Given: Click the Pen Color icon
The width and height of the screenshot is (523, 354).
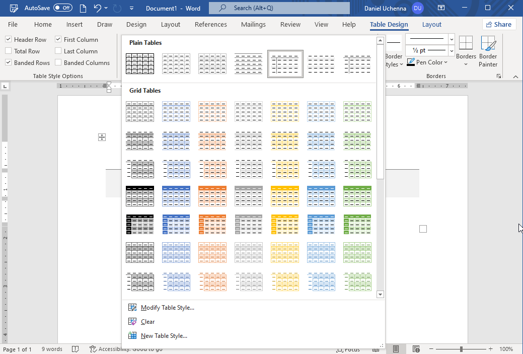Looking at the screenshot, I should [x=411, y=62].
